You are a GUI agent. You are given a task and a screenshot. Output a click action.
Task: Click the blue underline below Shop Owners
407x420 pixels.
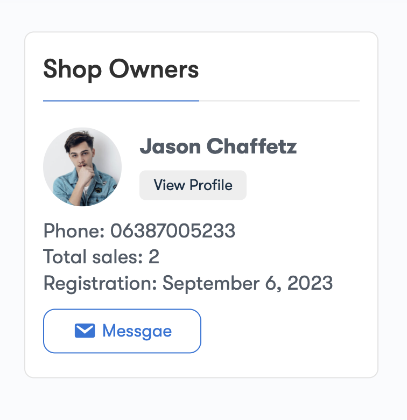[121, 101]
